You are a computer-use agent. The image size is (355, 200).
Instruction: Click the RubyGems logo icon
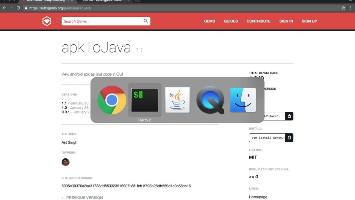(47, 21)
